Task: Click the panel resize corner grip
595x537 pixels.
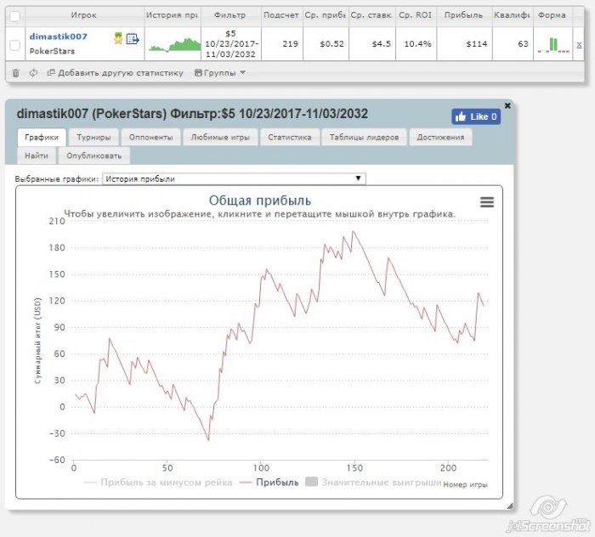Action: coord(510,506)
